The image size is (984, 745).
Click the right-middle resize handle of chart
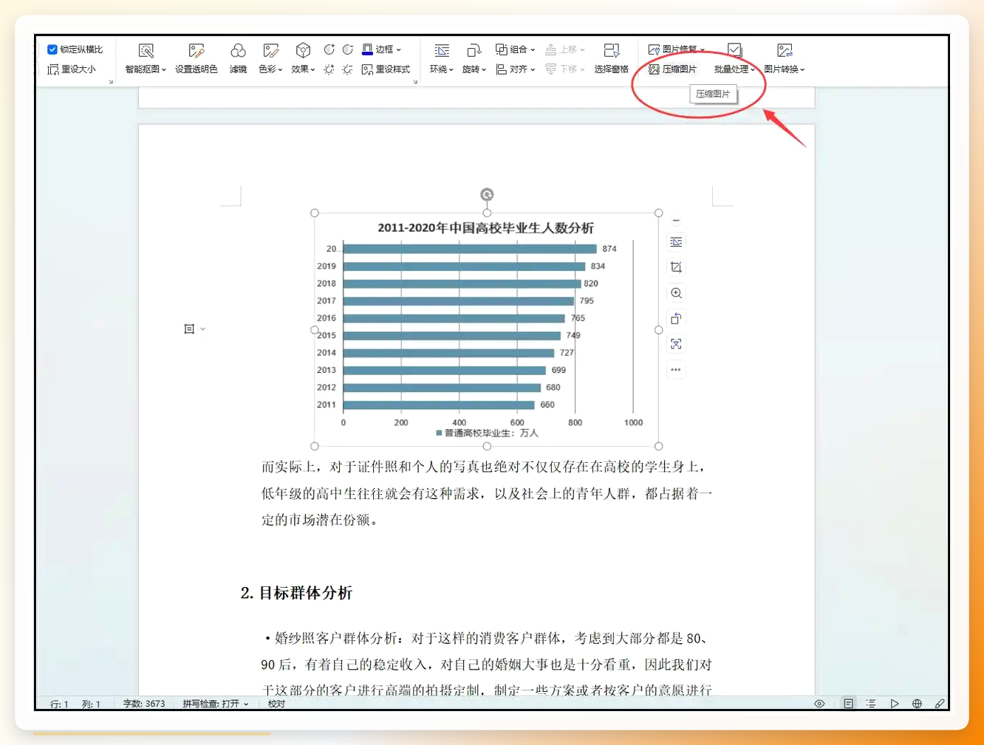[659, 330]
